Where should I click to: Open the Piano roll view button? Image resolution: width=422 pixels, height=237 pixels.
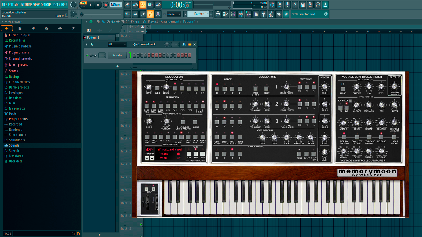[226, 14]
